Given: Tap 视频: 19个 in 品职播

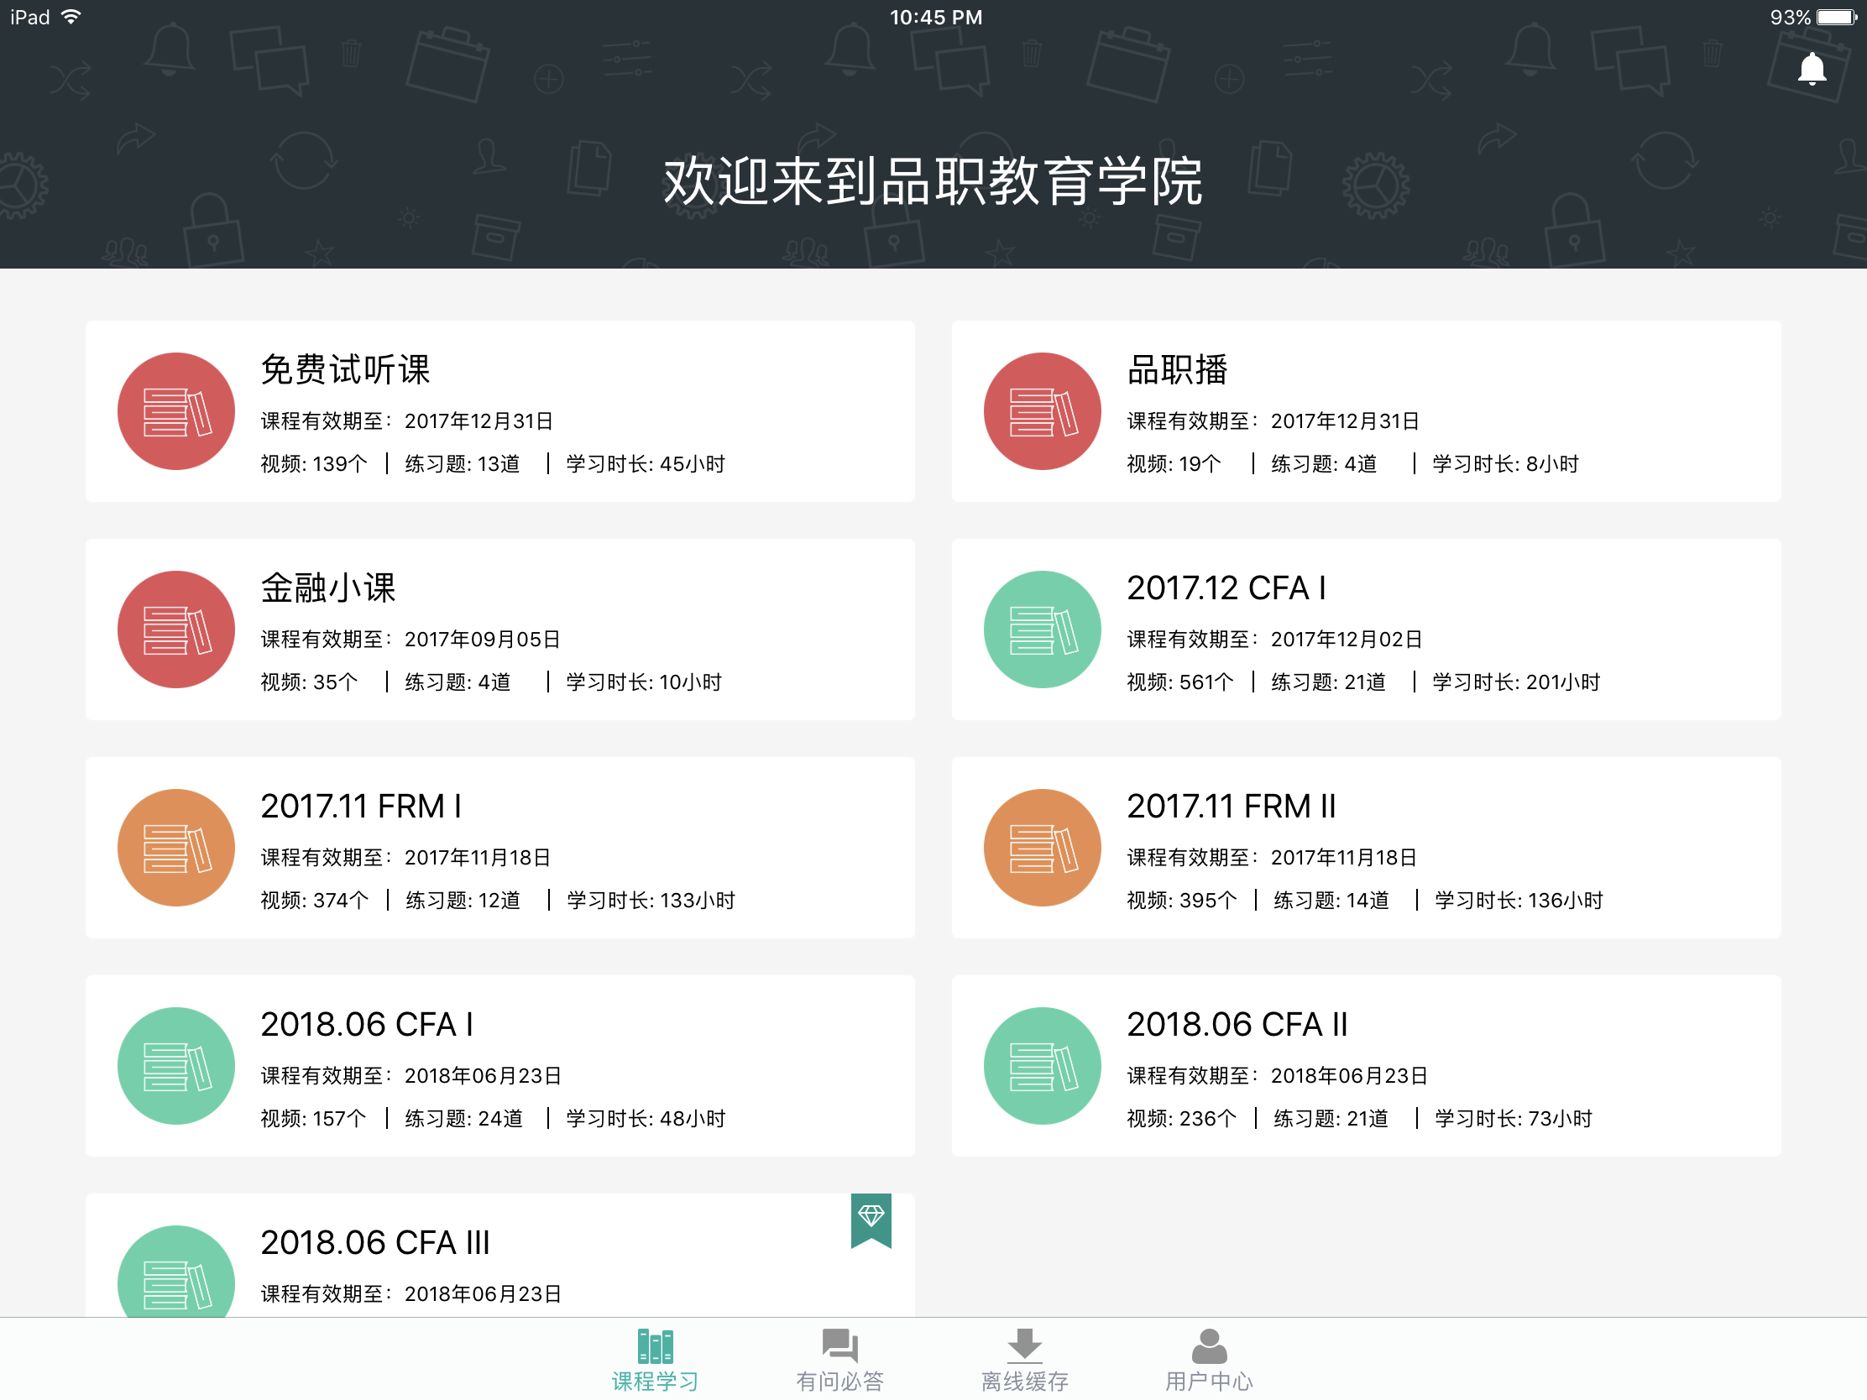Looking at the screenshot, I should [1174, 463].
